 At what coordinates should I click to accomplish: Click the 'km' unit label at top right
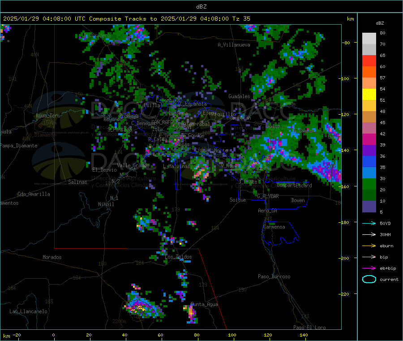pyautogui.click(x=350, y=19)
